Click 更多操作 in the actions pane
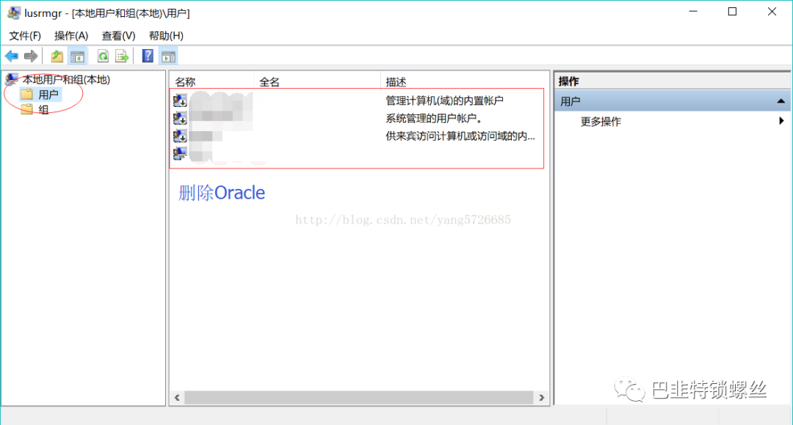The height and width of the screenshot is (425, 793). tap(601, 122)
